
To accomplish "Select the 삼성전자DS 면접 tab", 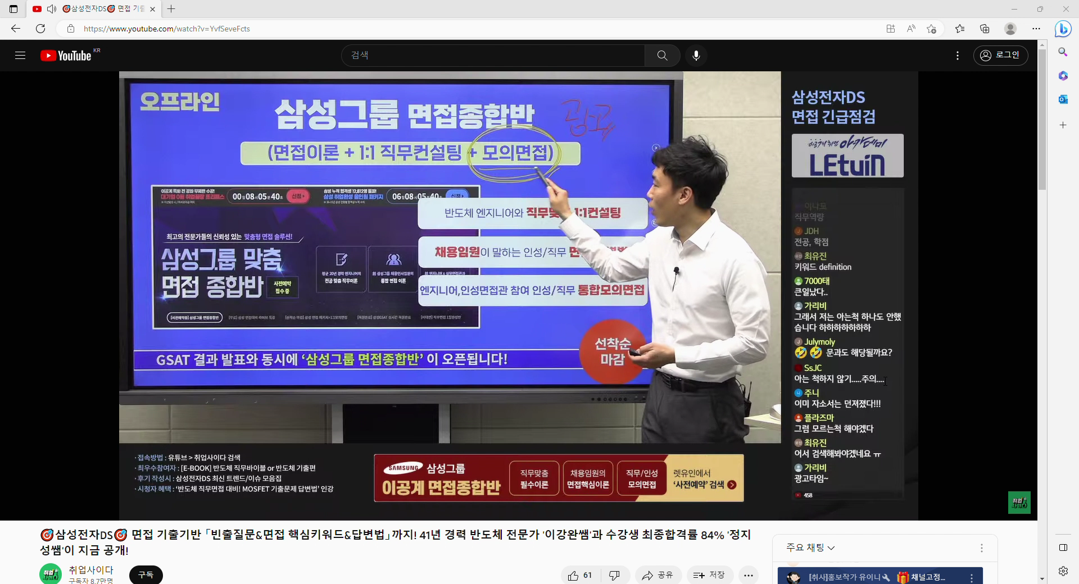I will coord(94,9).
